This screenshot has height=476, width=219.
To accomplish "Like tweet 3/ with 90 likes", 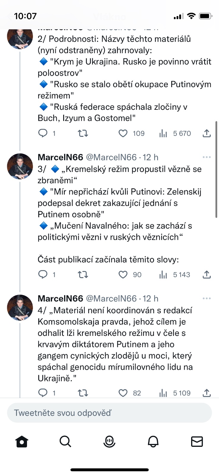I will pyautogui.click(x=123, y=274).
